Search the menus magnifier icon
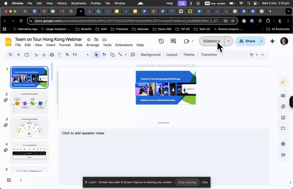 pyautogui.click(x=11, y=55)
